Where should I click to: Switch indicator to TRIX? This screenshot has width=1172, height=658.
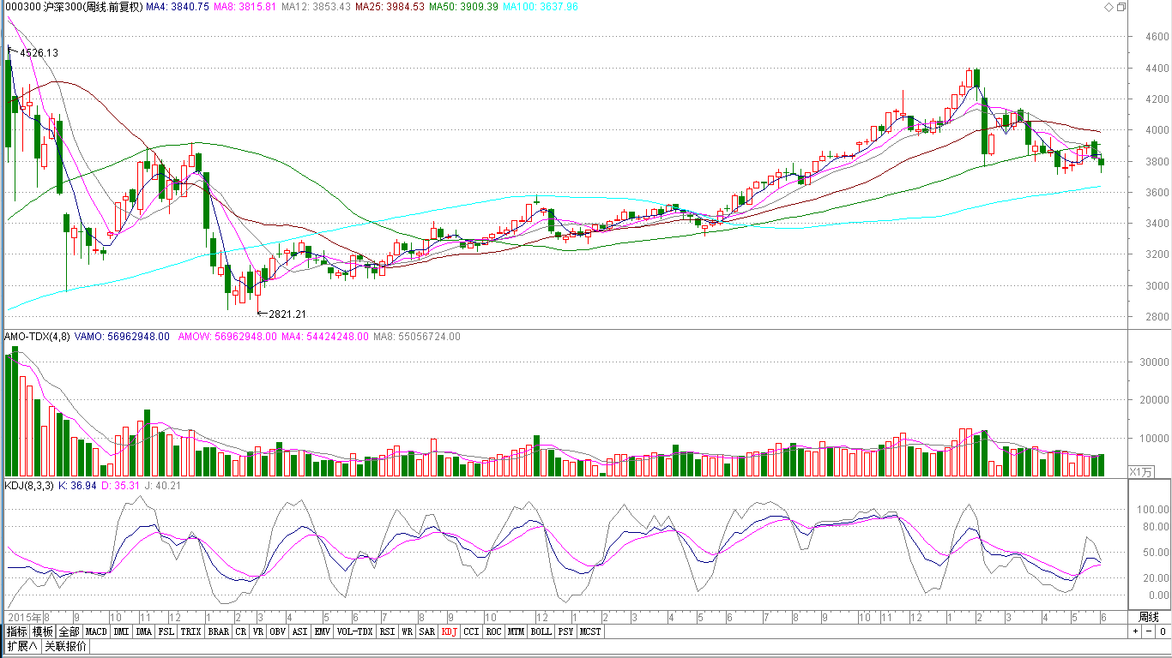191,631
